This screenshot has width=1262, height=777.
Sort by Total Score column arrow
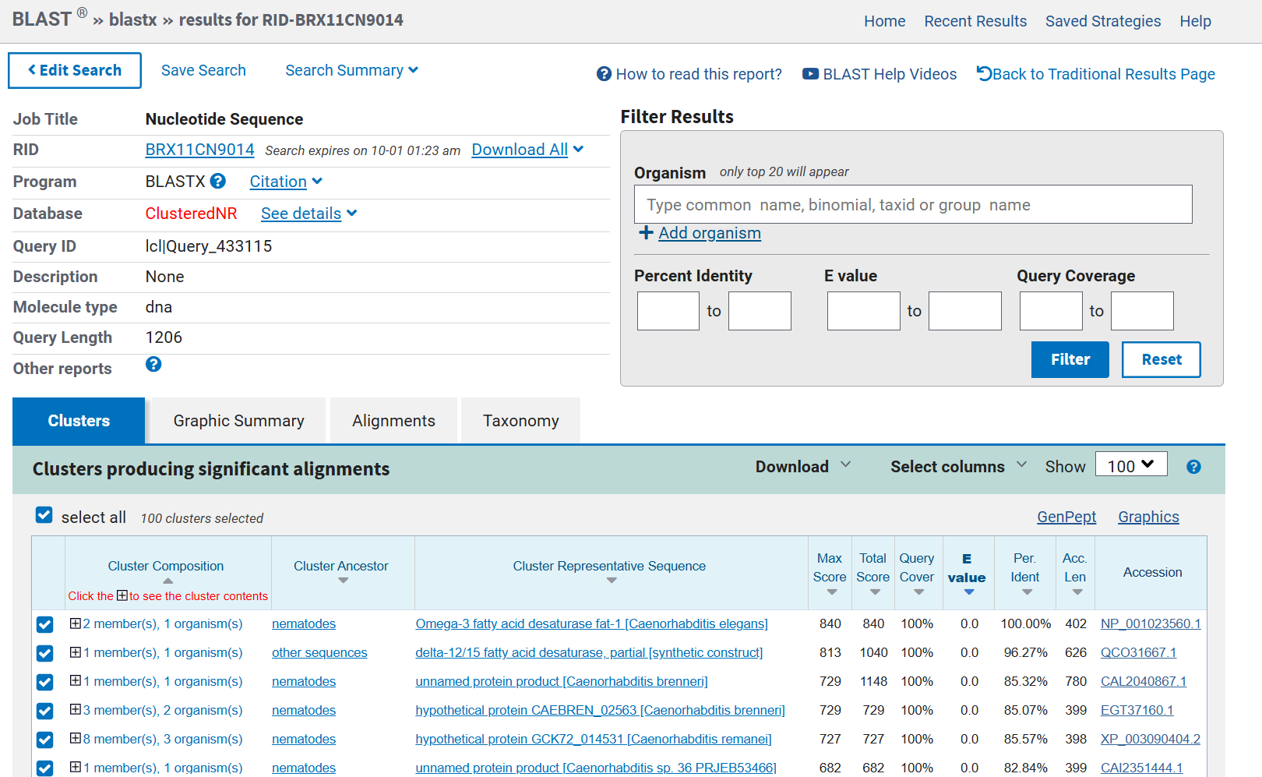[x=876, y=592]
